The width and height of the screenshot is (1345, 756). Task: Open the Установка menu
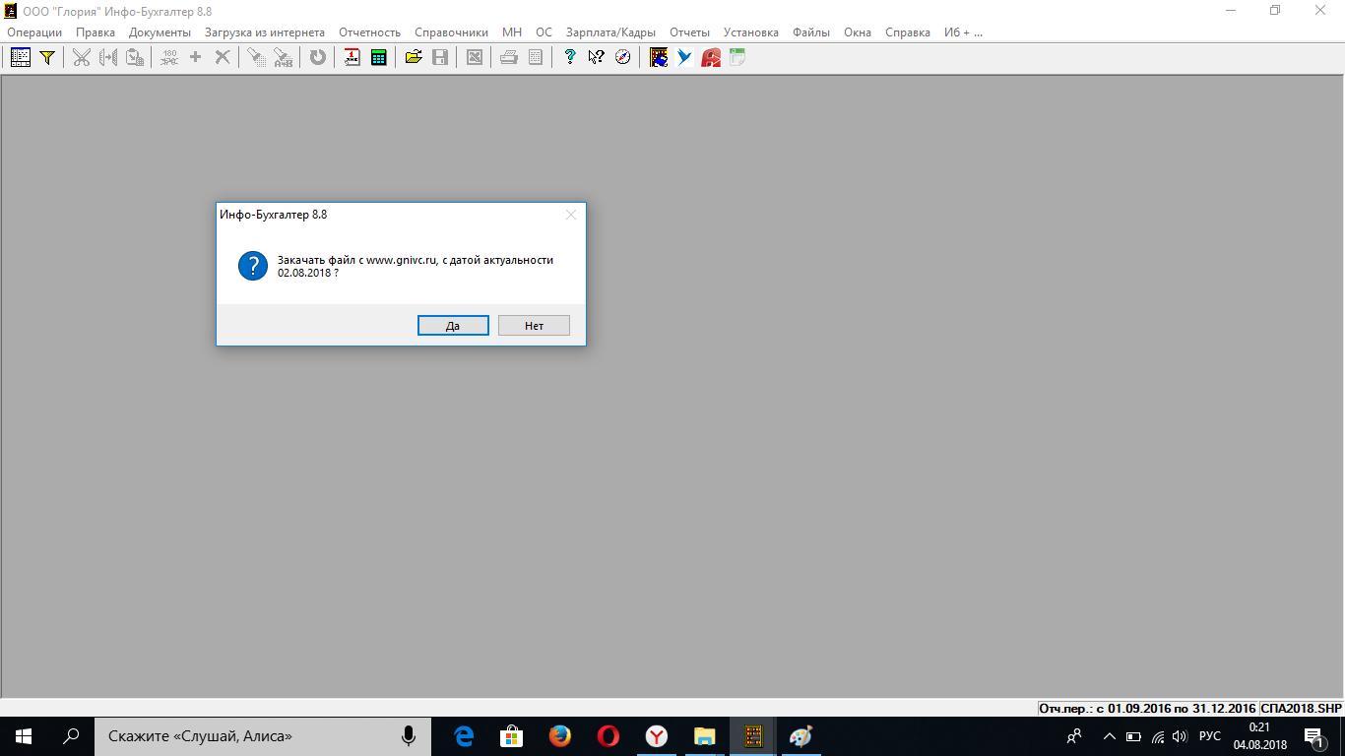[751, 32]
